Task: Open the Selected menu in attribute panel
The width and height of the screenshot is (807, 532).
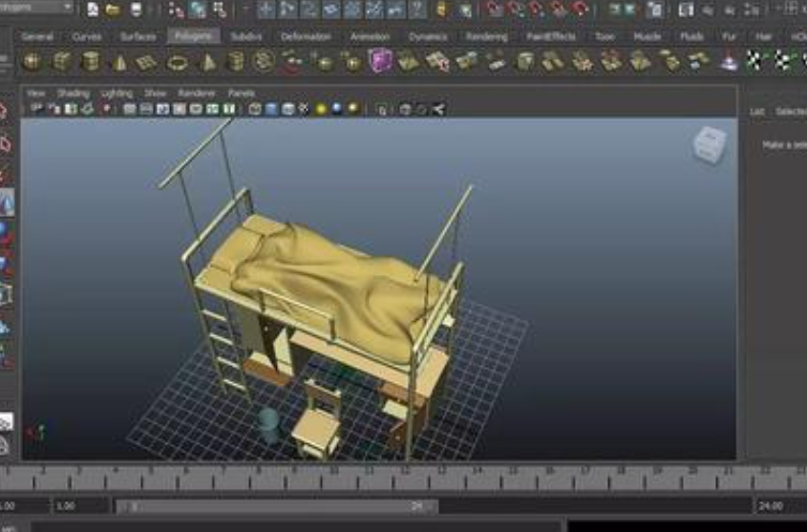Action: [x=791, y=111]
